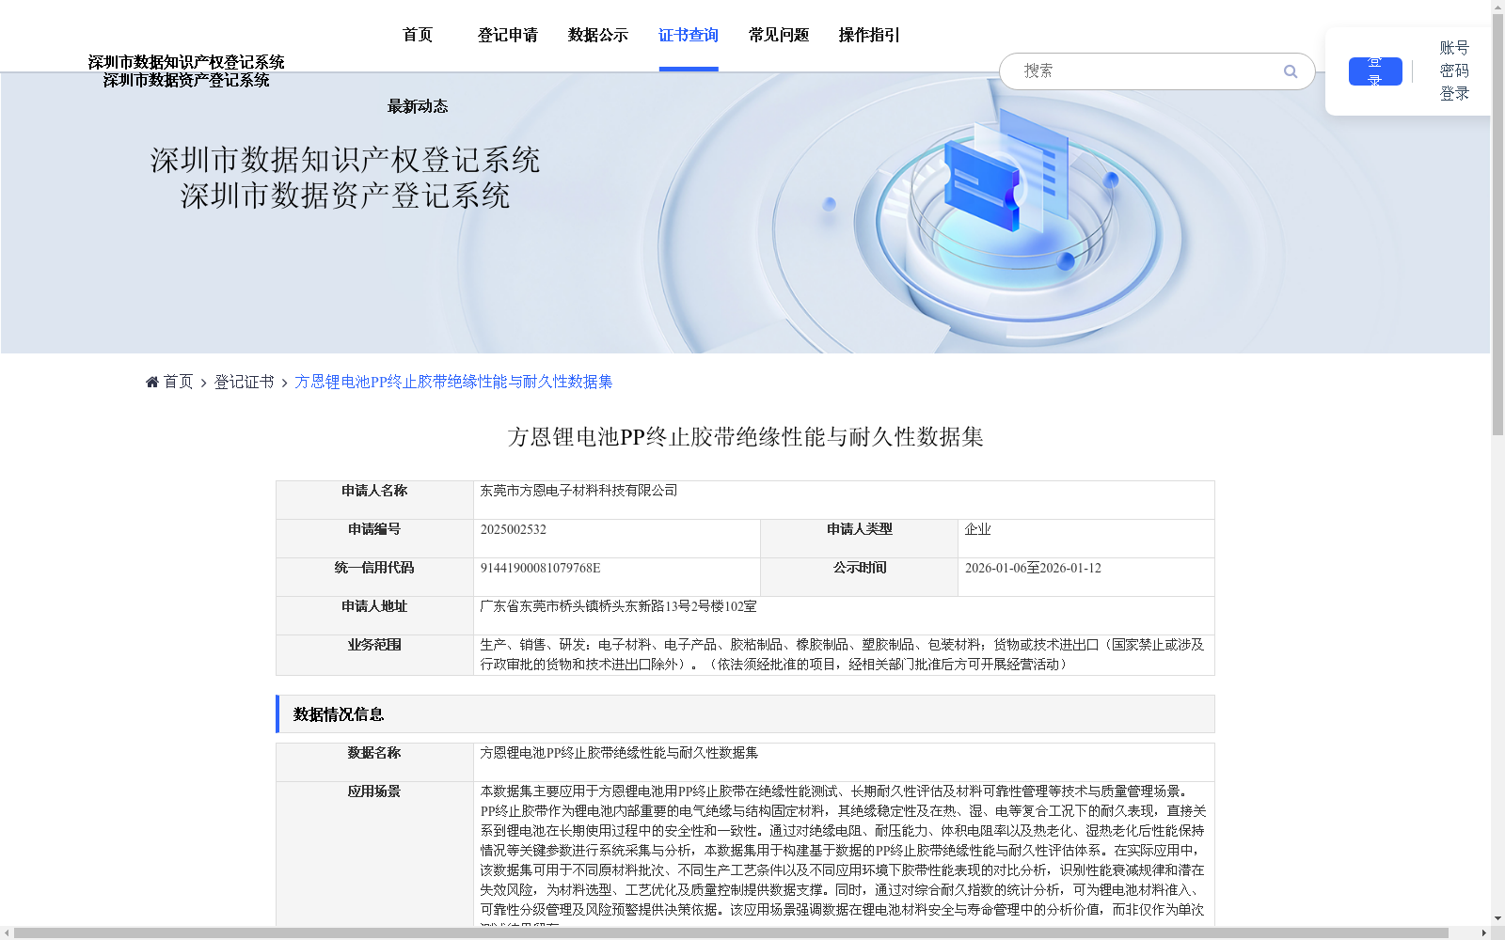Click vertical scrollbar thumb
Viewport: 1505px width, 940px height.
(x=1497, y=226)
